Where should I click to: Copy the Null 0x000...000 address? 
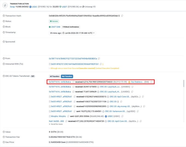coord(66,121)
